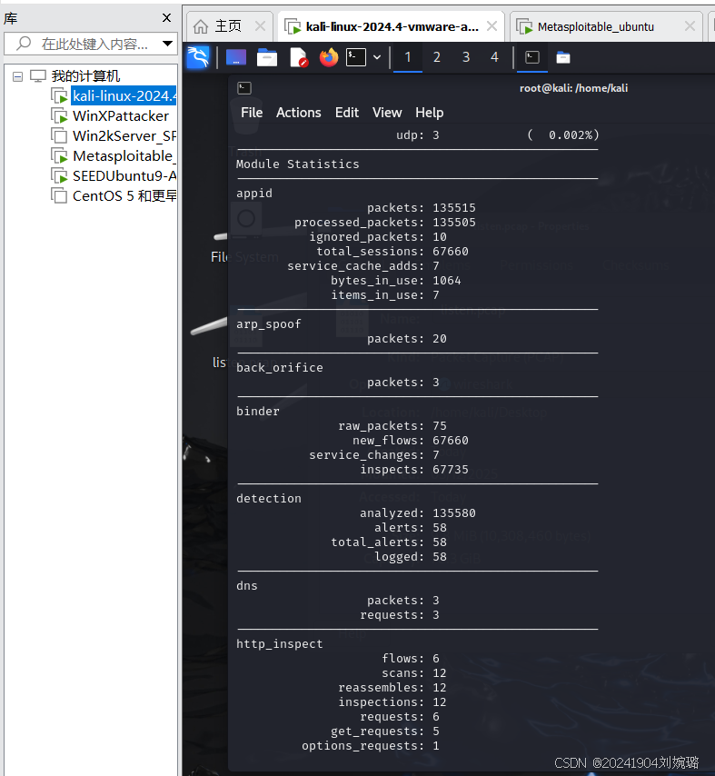Image resolution: width=715 pixels, height=776 pixels.
Task: Click the VM icon on Metasploitable_ubuntu tab
Action: (x=524, y=26)
